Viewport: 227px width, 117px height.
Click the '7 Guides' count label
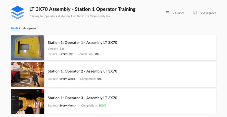pyautogui.click(x=178, y=13)
